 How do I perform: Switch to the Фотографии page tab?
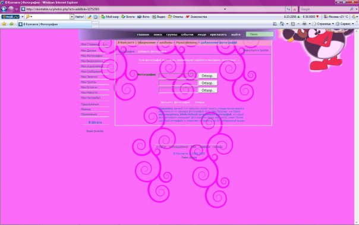(127, 52)
